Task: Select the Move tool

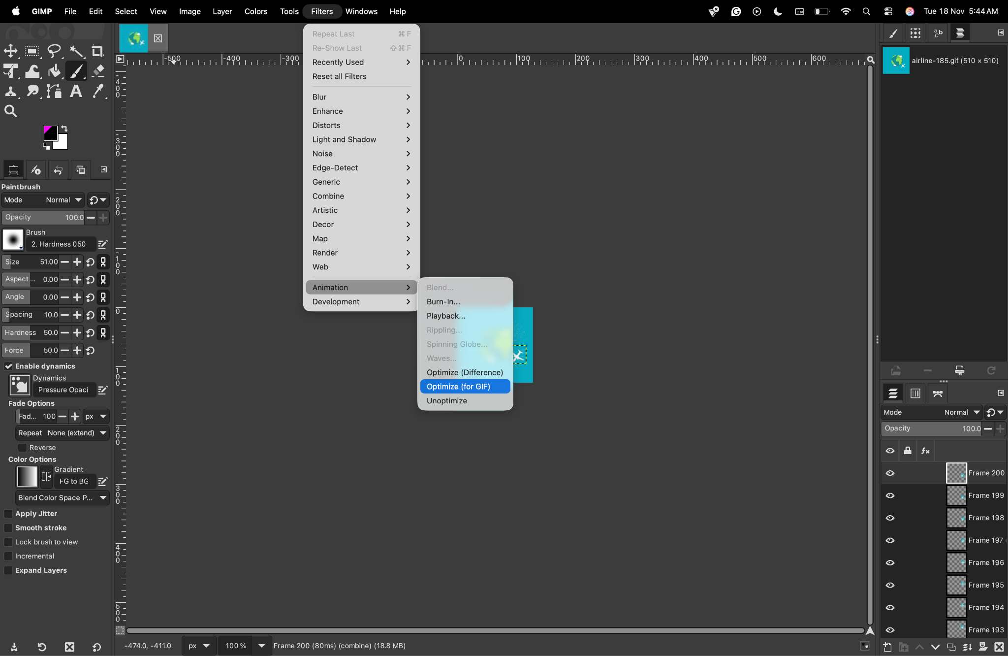Action: point(10,51)
